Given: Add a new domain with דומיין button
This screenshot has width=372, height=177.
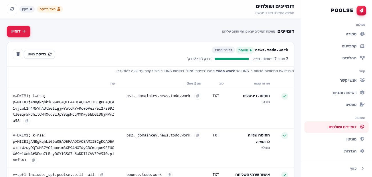Looking at the screenshot, I should pos(19,31).
